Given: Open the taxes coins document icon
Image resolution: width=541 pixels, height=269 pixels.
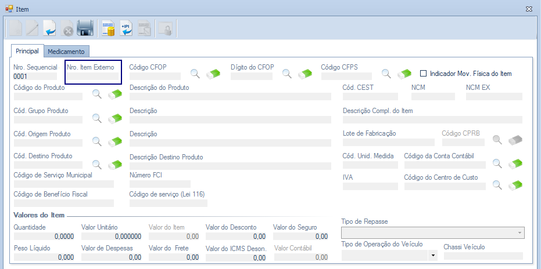Looking at the screenshot, I should coord(108,28).
